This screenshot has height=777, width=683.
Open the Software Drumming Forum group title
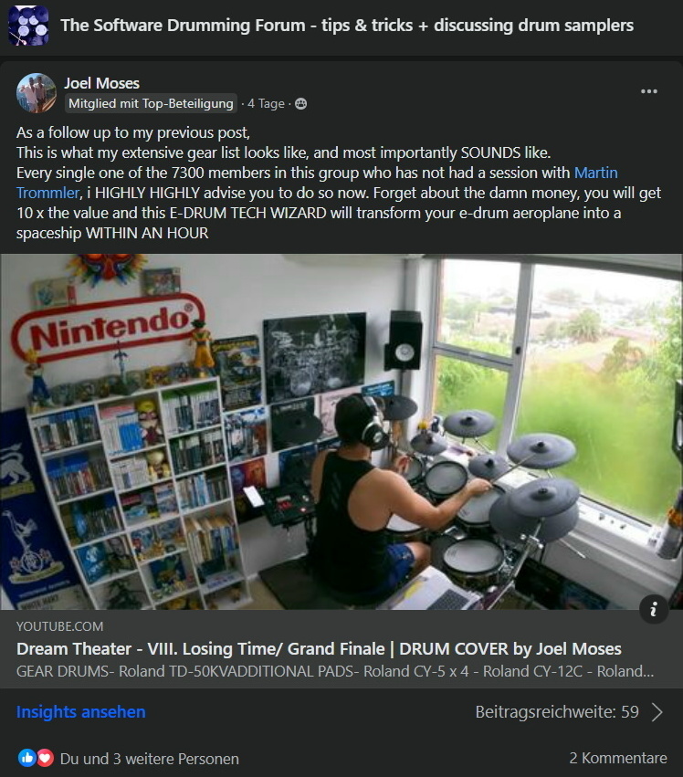coord(347,26)
